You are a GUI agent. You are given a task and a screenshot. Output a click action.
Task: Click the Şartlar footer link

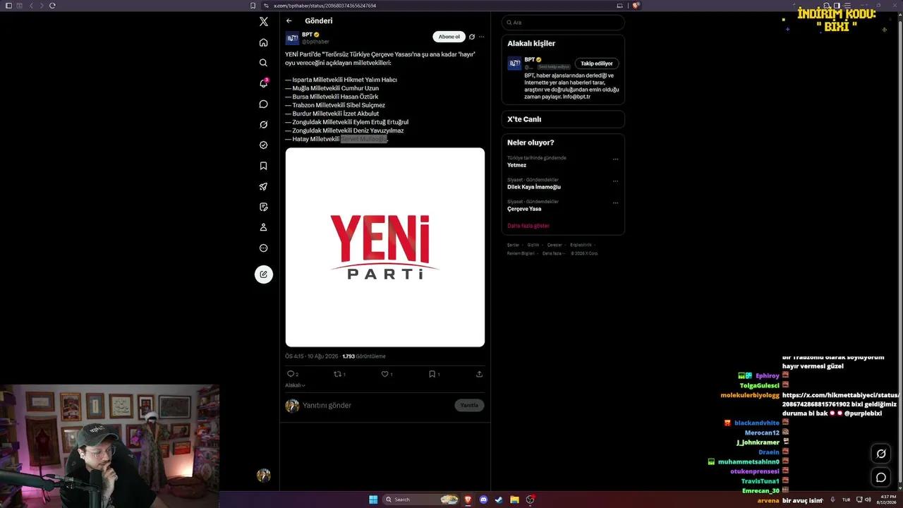tap(513, 245)
